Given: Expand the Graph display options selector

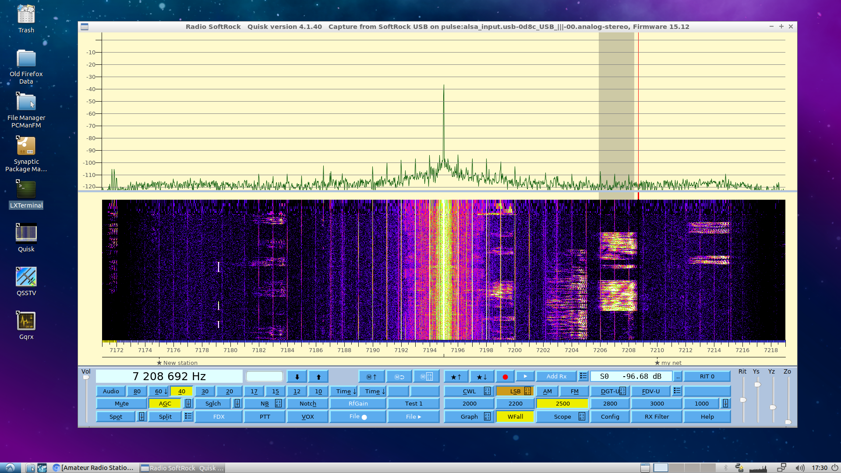Looking at the screenshot, I should tap(487, 417).
